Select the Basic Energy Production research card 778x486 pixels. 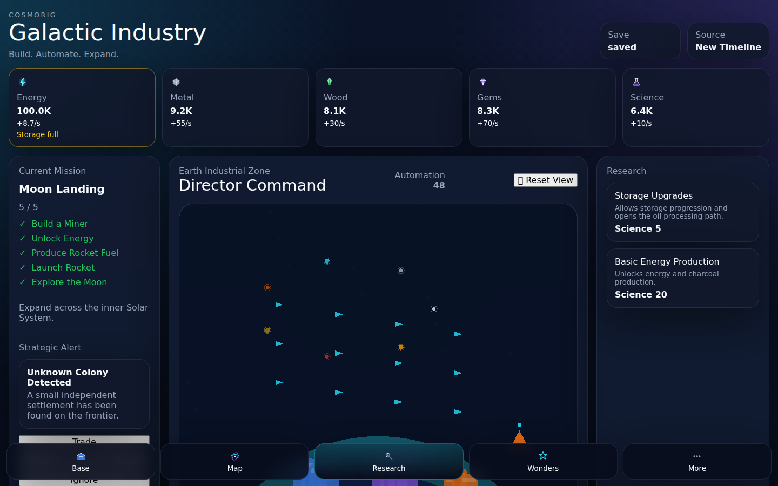[x=683, y=278]
